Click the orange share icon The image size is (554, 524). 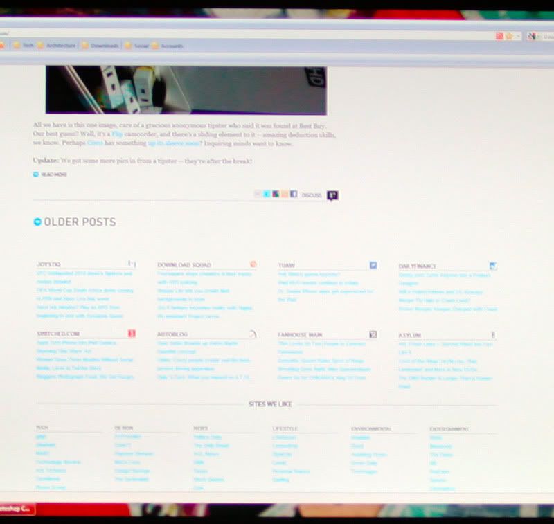point(285,194)
